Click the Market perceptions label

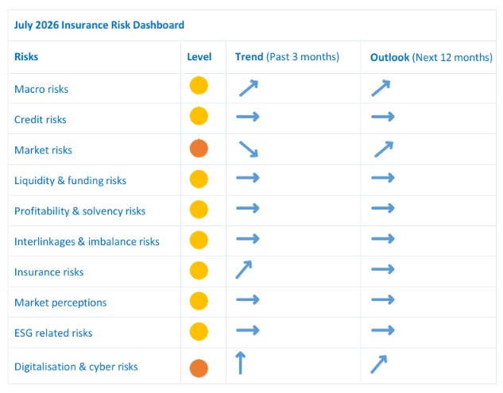coord(60,302)
